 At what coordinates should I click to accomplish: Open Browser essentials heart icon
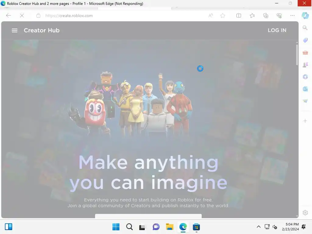[279, 16]
